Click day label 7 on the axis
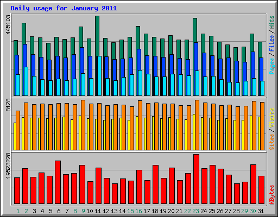278x217 pixels. click(67, 211)
